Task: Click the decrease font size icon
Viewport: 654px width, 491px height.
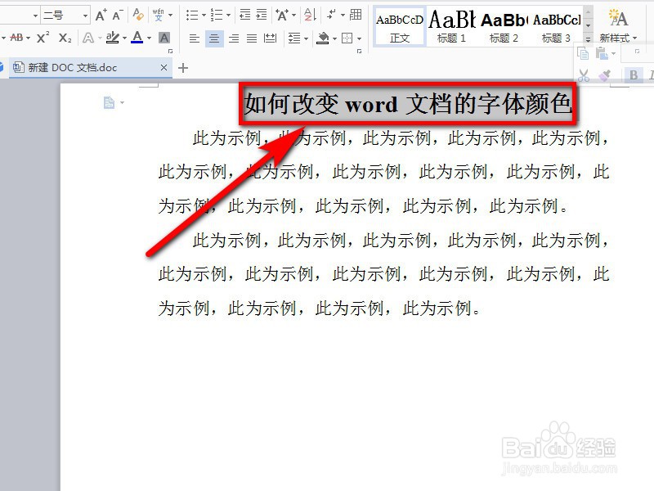Action: click(117, 13)
